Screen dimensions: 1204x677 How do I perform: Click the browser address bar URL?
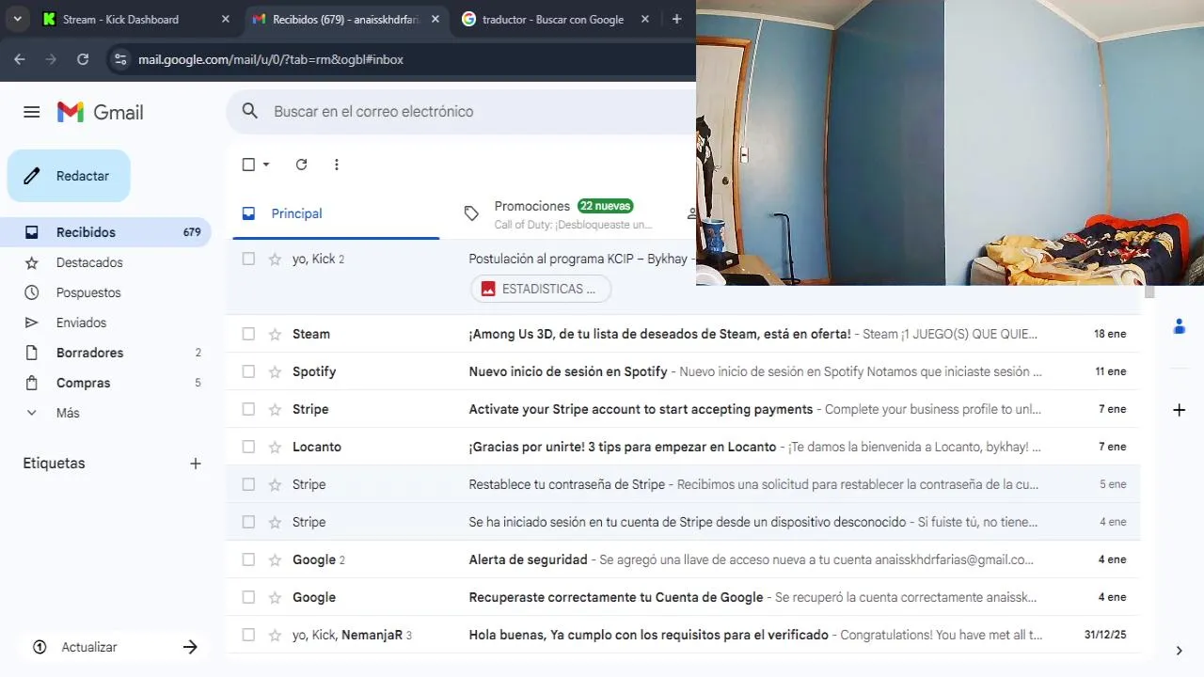click(x=271, y=59)
